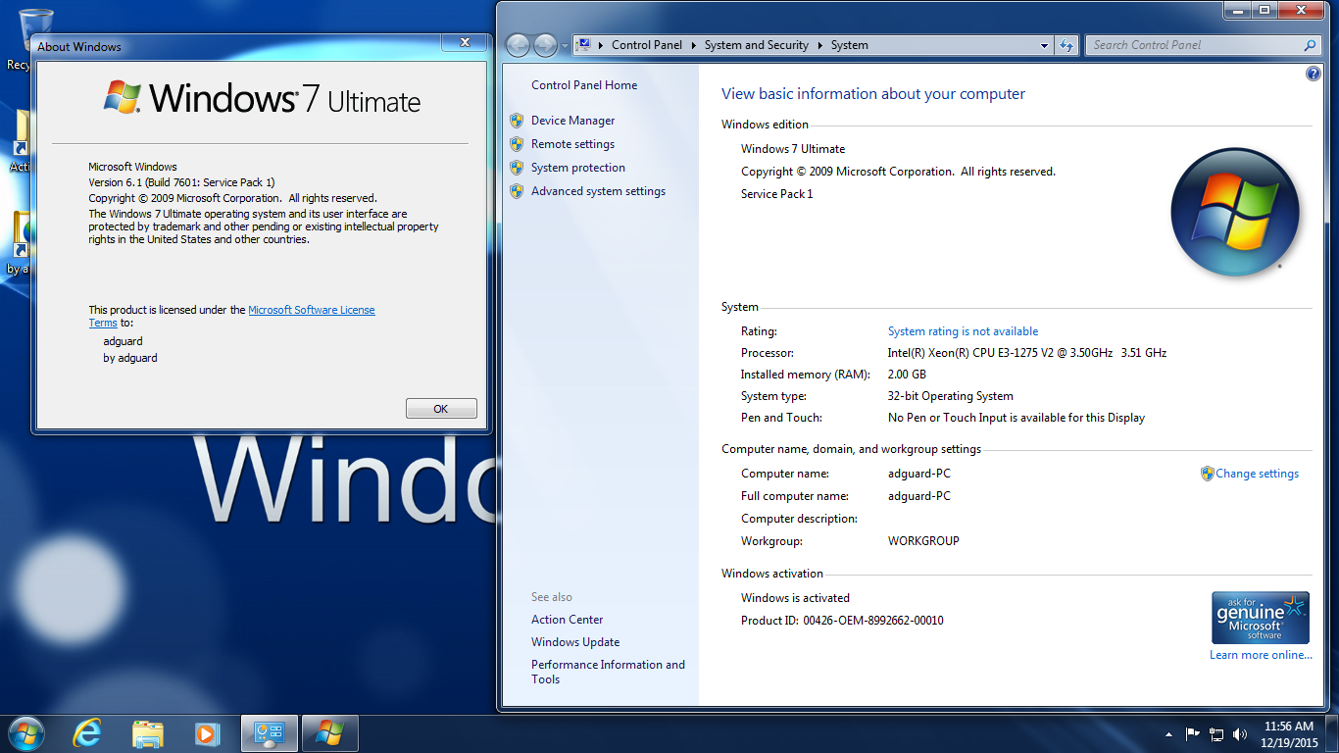Open Windows Explorer from the taskbar
1339x753 pixels.
click(148, 733)
